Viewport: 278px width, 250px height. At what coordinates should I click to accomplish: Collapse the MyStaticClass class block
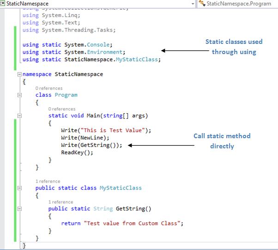click(x=19, y=188)
